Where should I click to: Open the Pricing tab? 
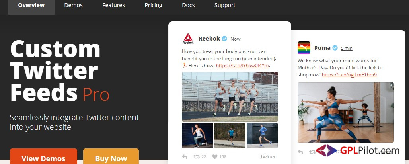point(153,6)
